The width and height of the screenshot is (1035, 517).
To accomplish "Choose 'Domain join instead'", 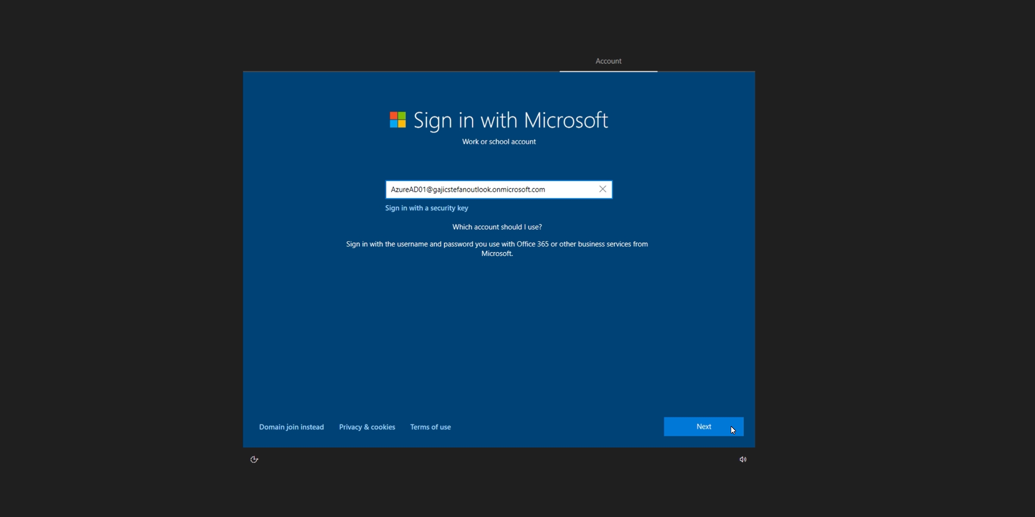I will (x=291, y=427).
